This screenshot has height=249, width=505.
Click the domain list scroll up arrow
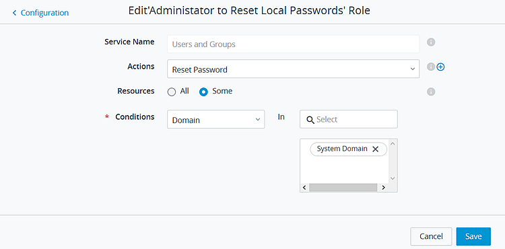(393, 143)
